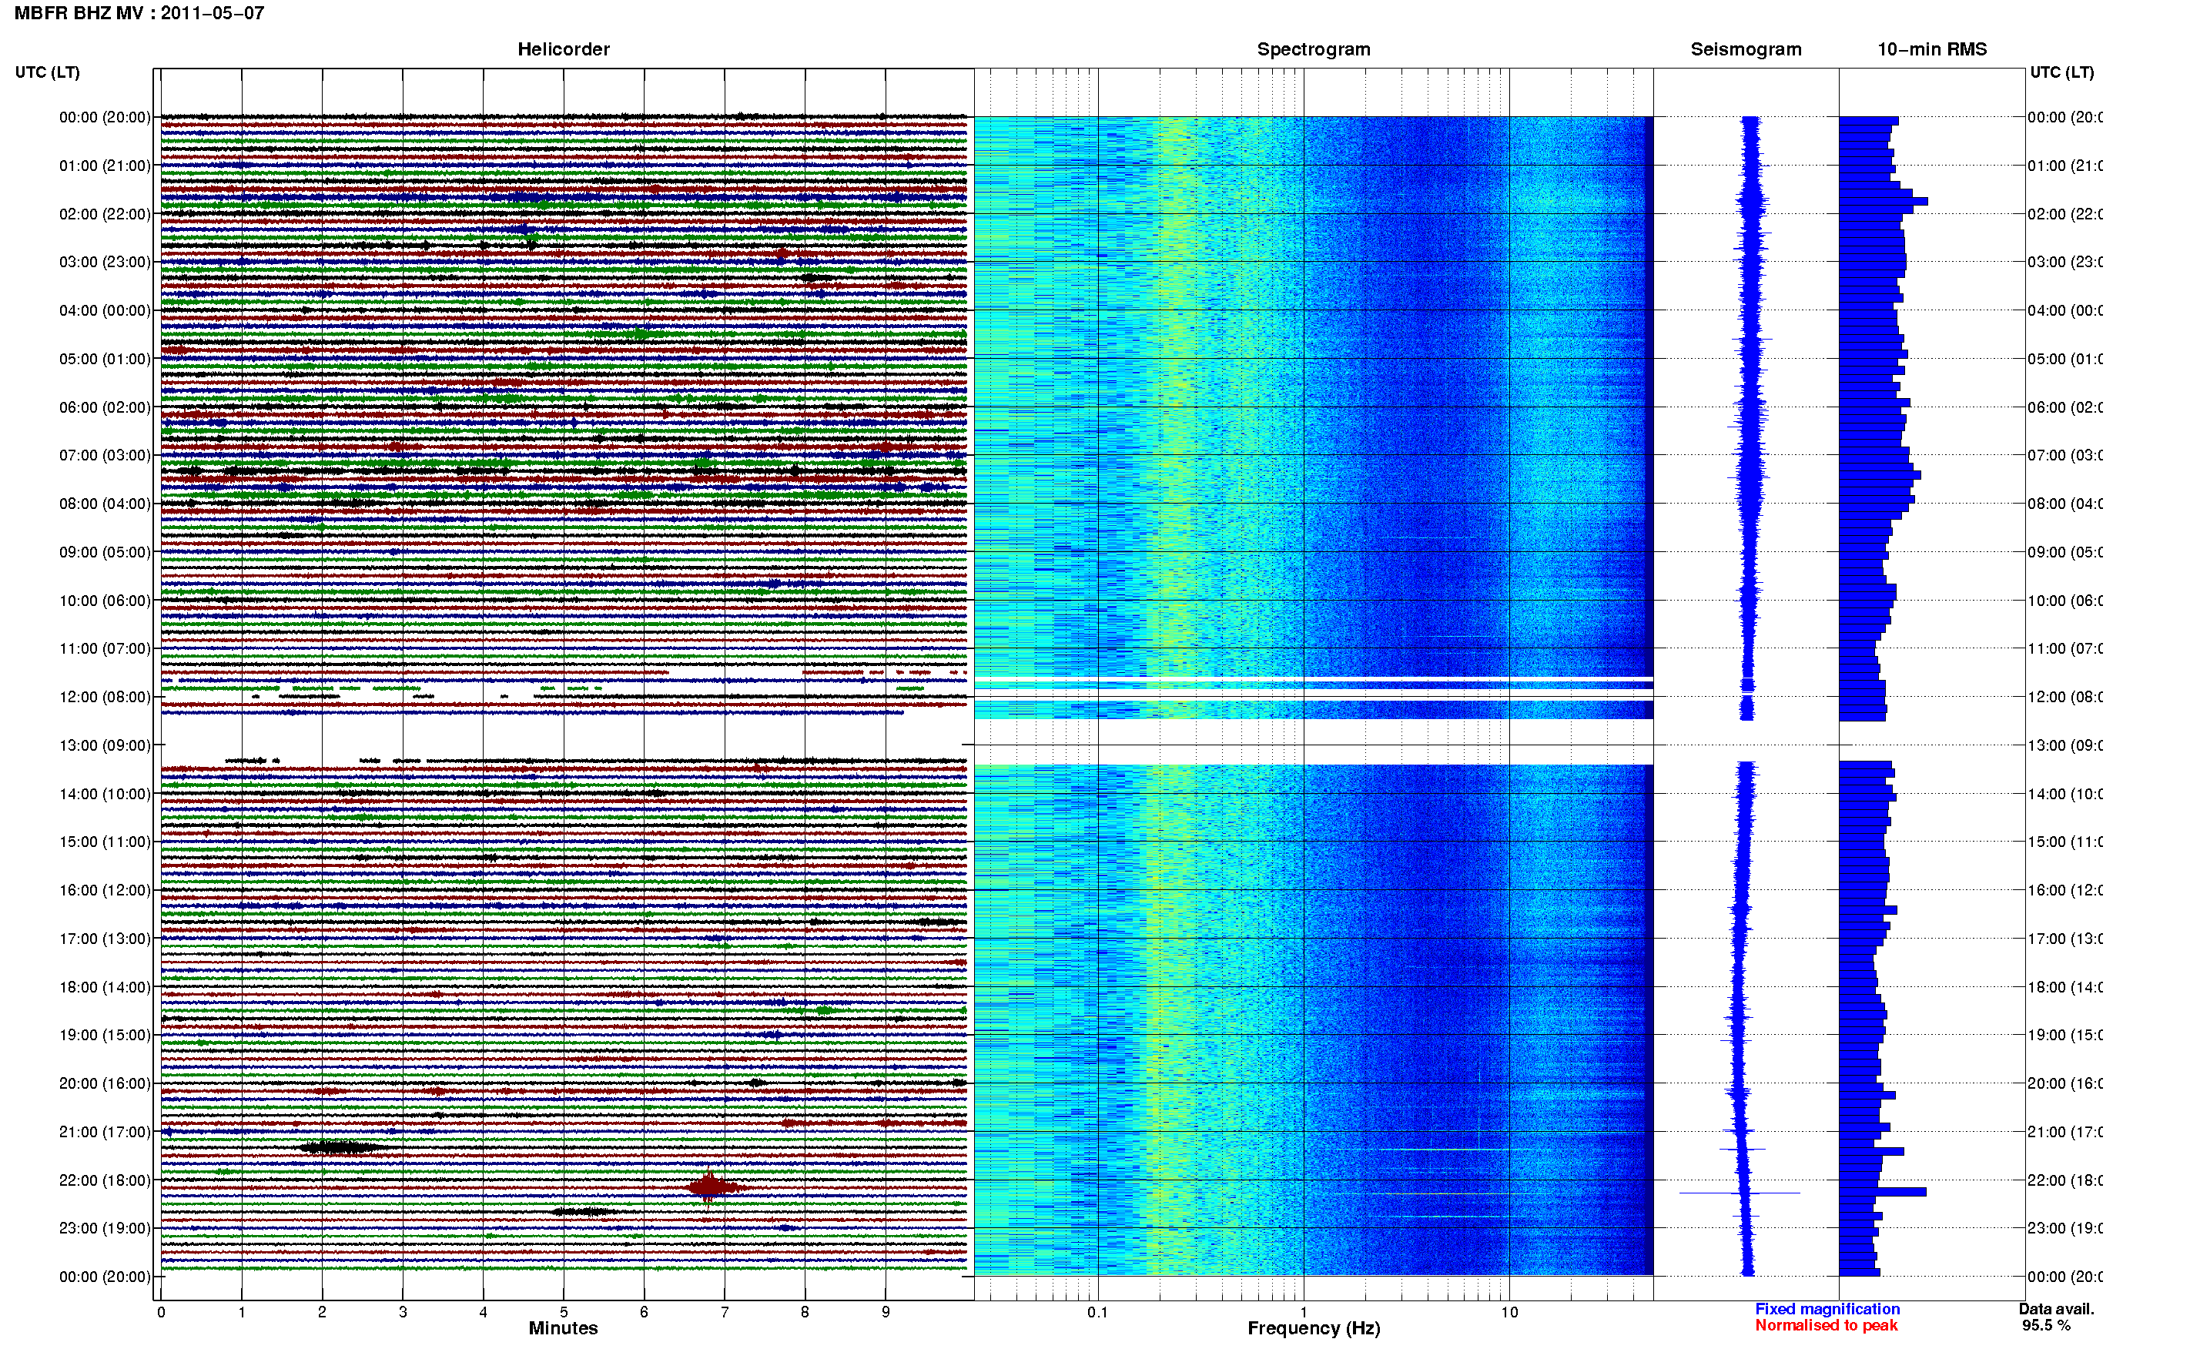Click the "95.5 %" availability value
Image resolution: width=2190 pixels, height=1369 pixels.
(2046, 1326)
